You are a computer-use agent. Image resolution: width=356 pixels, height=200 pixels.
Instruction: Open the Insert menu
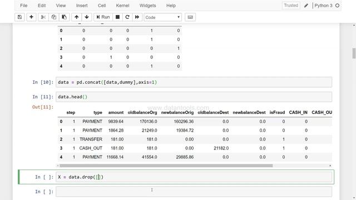[x=82, y=6]
